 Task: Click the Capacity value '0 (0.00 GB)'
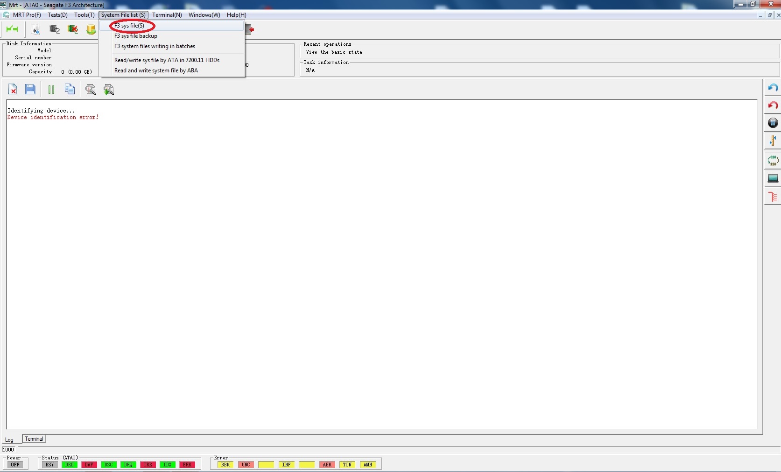pos(77,72)
